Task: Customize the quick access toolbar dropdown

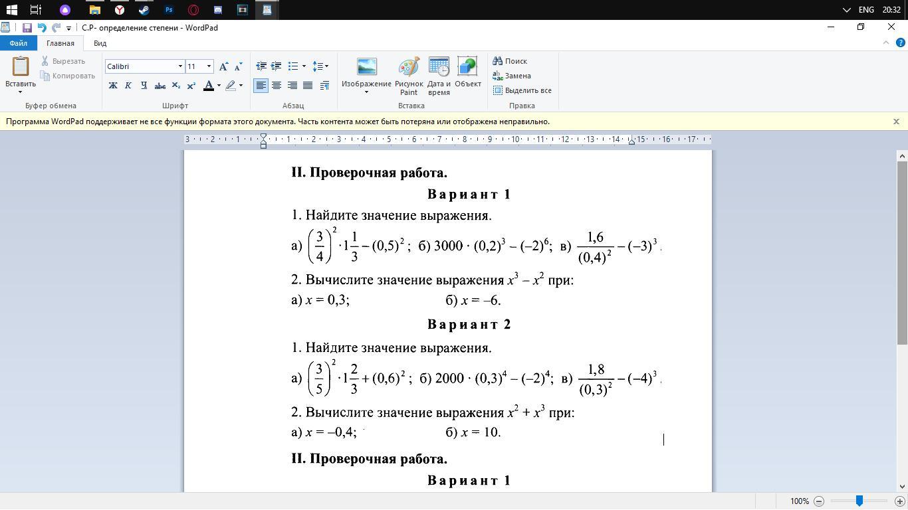Action: 68,29
